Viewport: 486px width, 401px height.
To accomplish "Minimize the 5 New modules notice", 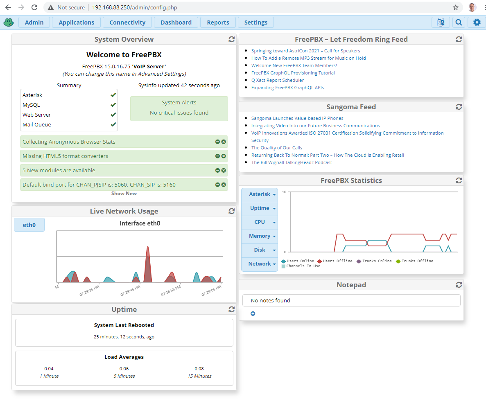I will point(217,170).
